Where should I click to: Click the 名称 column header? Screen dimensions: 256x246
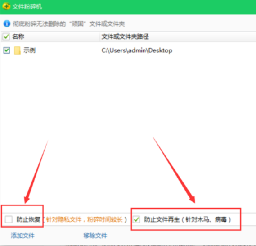(18, 36)
